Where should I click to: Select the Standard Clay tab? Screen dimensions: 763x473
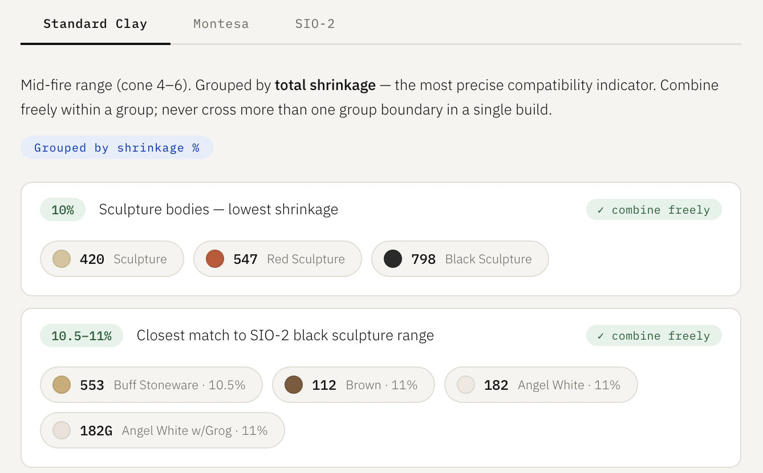point(95,23)
